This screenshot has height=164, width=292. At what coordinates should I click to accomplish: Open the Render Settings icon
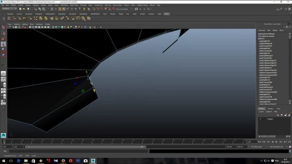(x=148, y=9)
